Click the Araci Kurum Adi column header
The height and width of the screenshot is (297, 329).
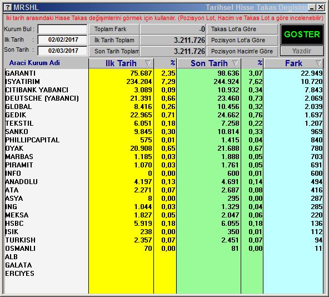click(34, 63)
